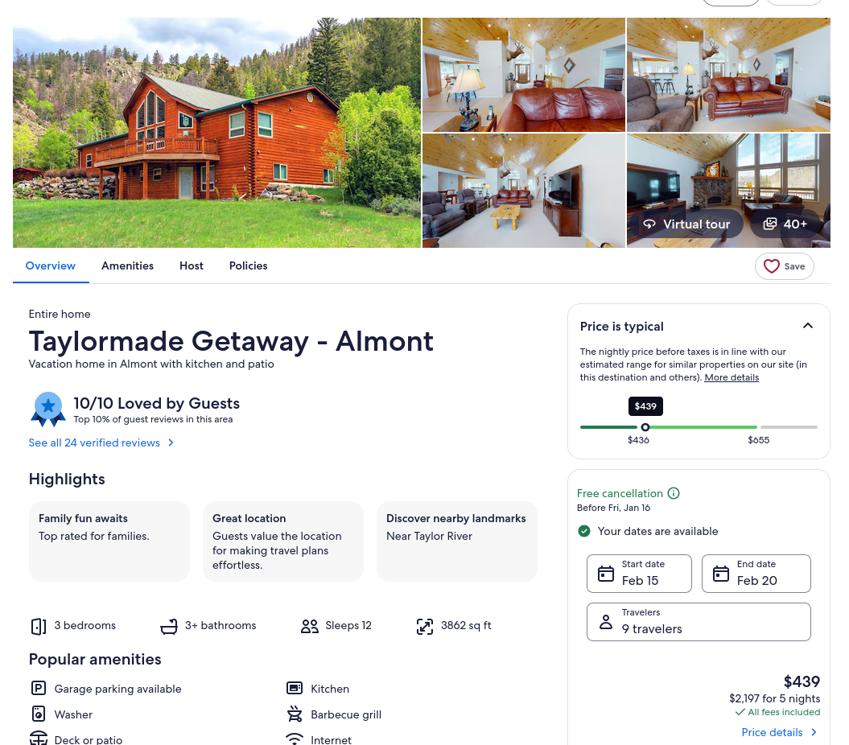Switch to the Policies tab
The image size is (849, 745).
[248, 265]
